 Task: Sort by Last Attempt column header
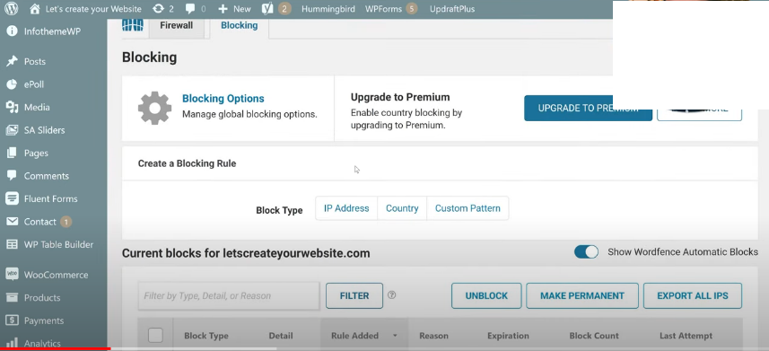pos(686,336)
